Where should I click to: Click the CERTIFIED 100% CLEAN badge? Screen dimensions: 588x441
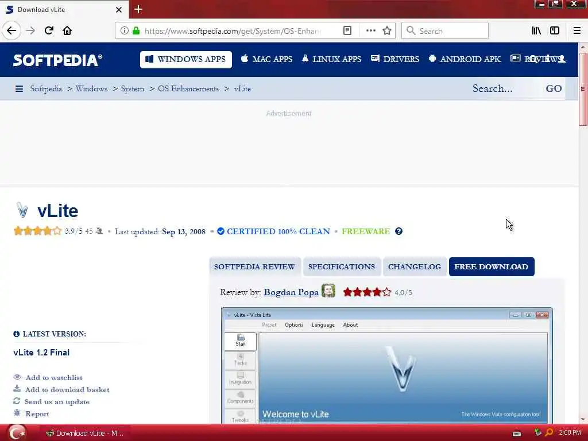274,231
